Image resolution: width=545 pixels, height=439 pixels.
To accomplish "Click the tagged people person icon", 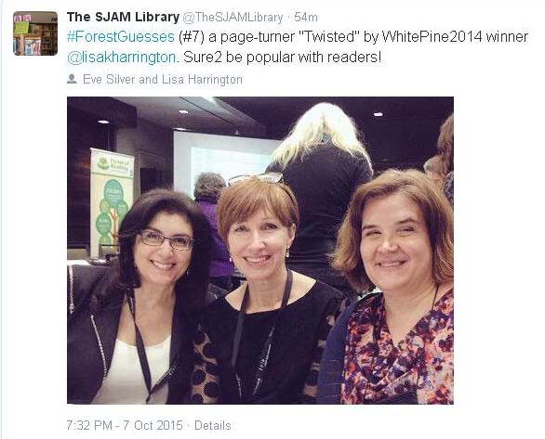I will (72, 79).
